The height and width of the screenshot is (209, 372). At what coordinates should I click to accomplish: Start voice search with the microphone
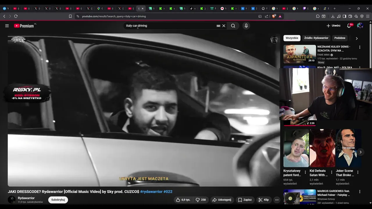pyautogui.click(x=246, y=26)
